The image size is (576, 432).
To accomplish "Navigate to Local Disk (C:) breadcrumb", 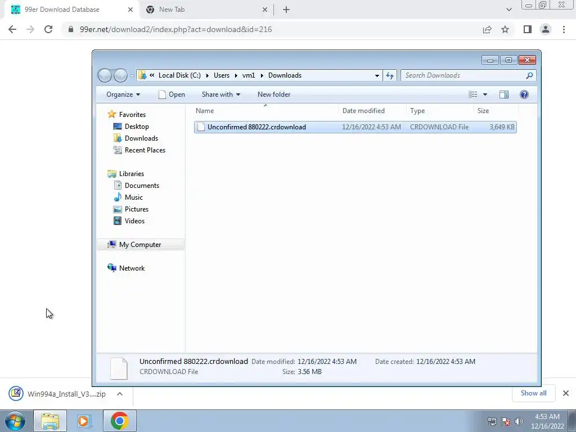I will click(179, 75).
